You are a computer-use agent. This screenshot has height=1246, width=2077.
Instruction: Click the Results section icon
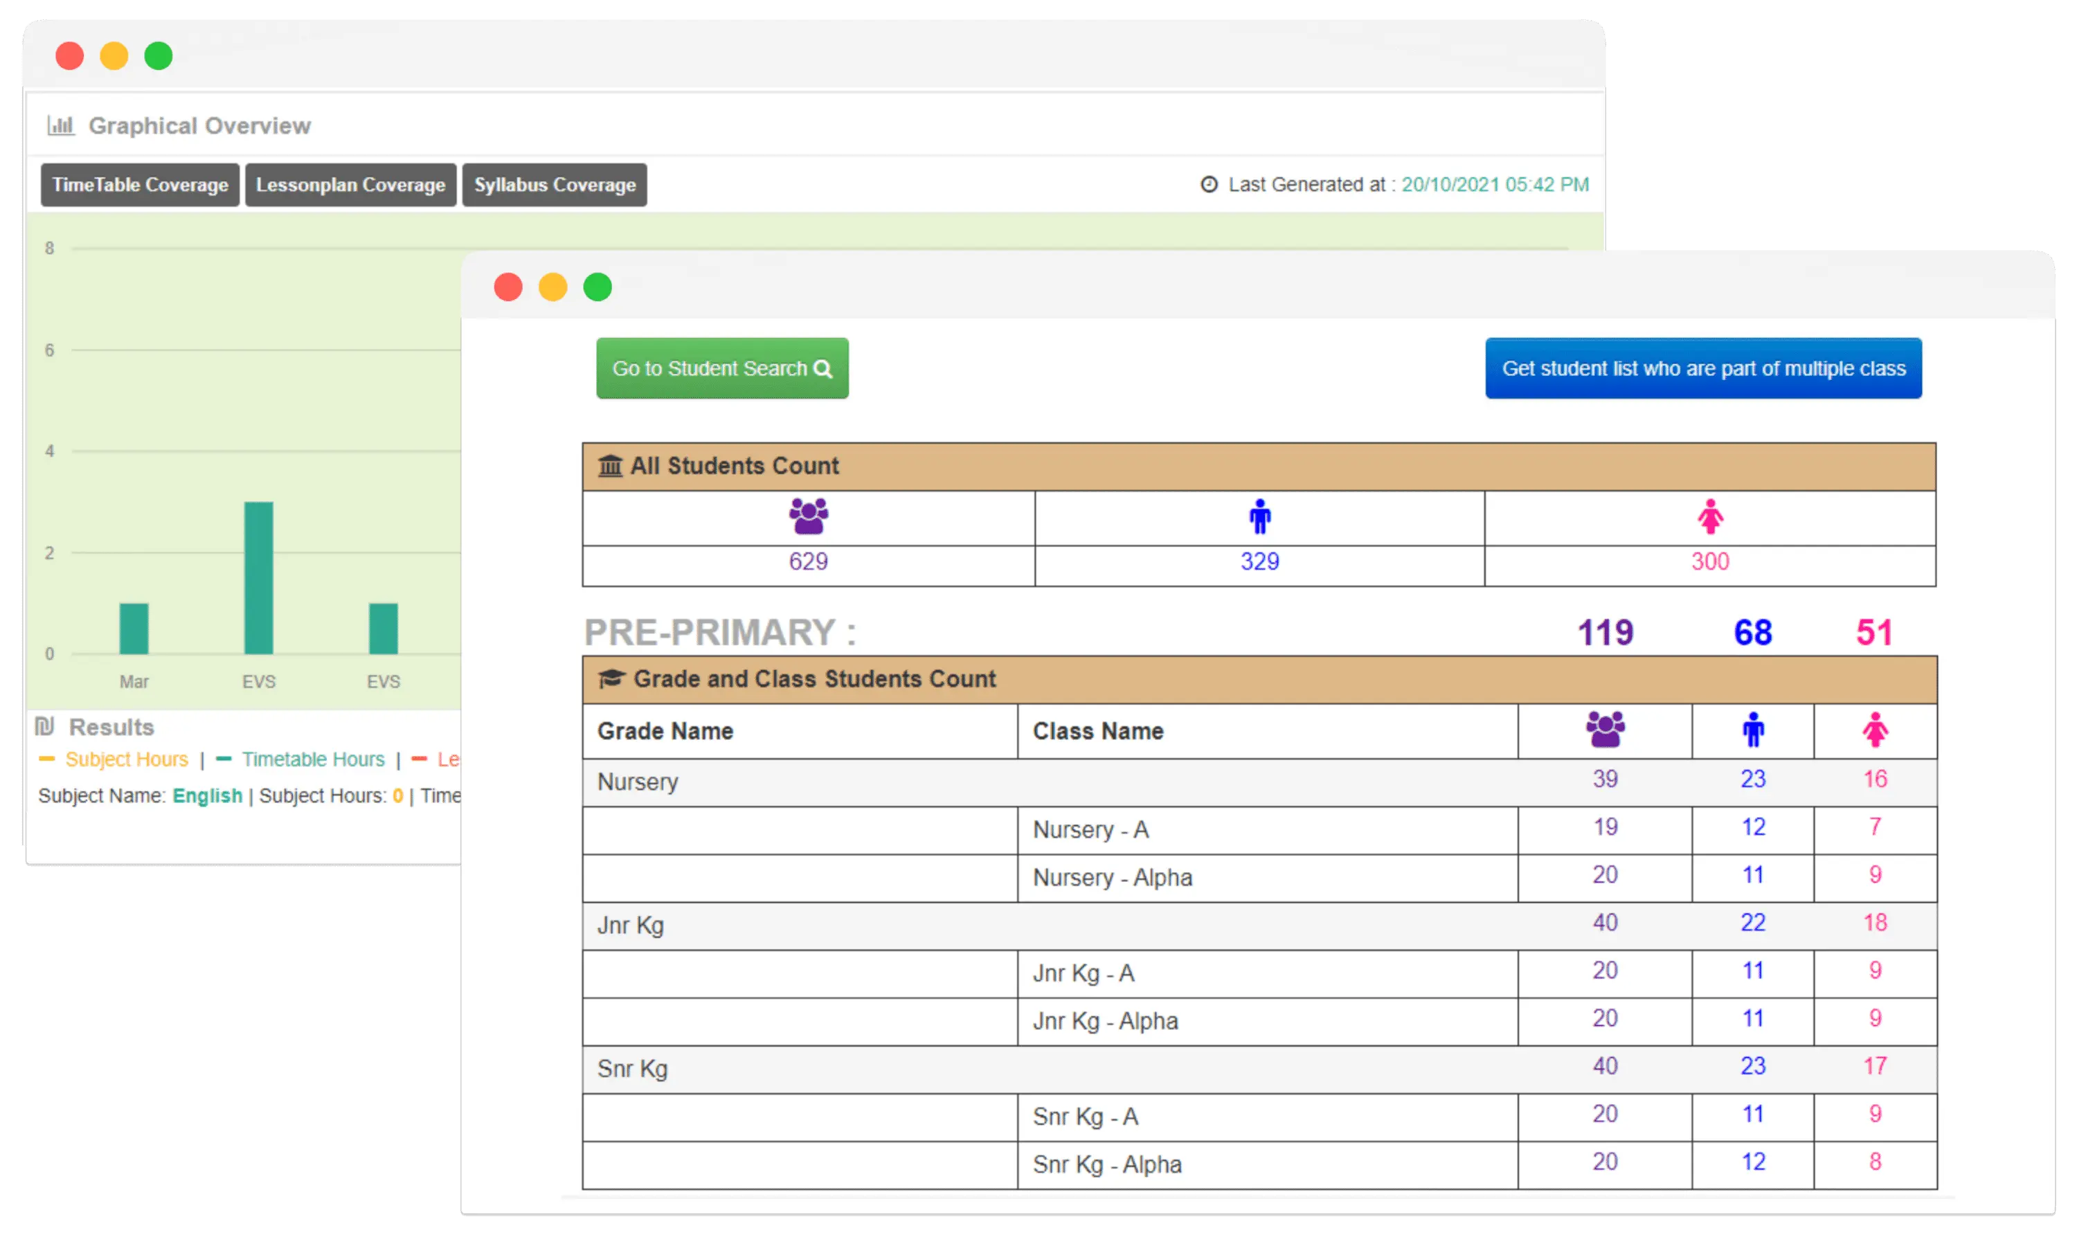pyautogui.click(x=45, y=726)
